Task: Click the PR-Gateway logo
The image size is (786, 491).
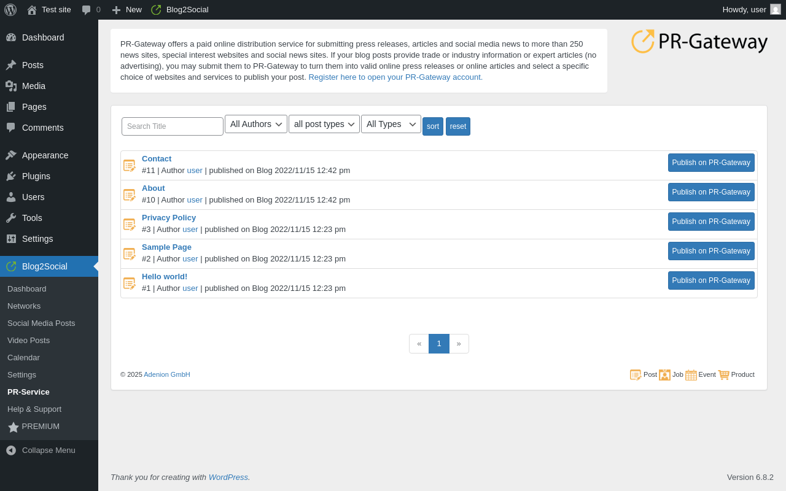Action: (x=699, y=41)
